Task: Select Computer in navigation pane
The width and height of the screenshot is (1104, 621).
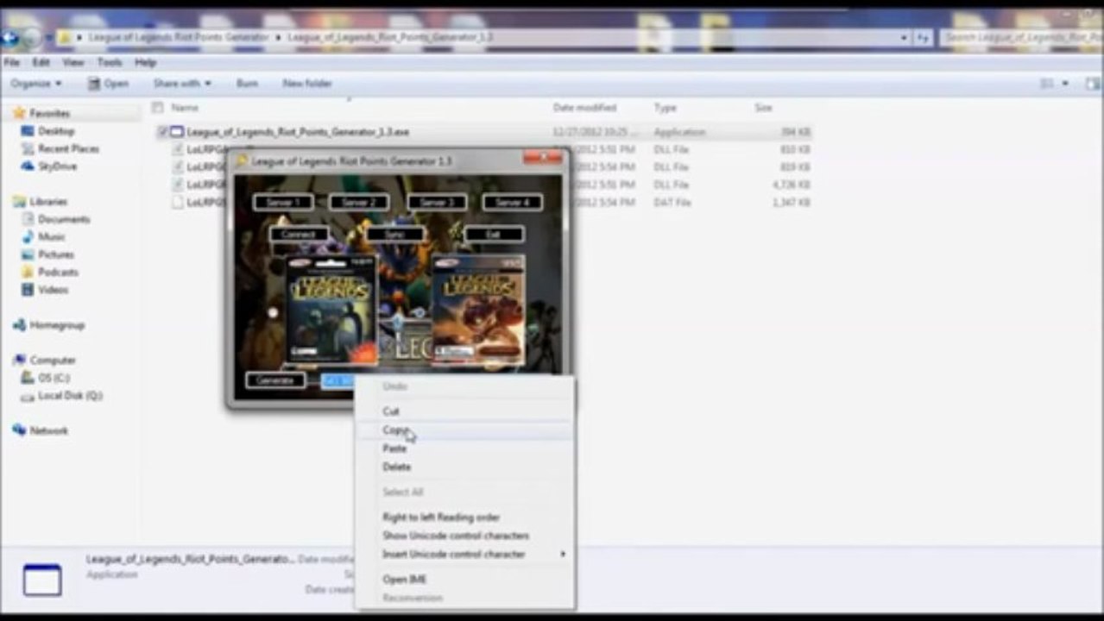Action: pyautogui.click(x=52, y=360)
